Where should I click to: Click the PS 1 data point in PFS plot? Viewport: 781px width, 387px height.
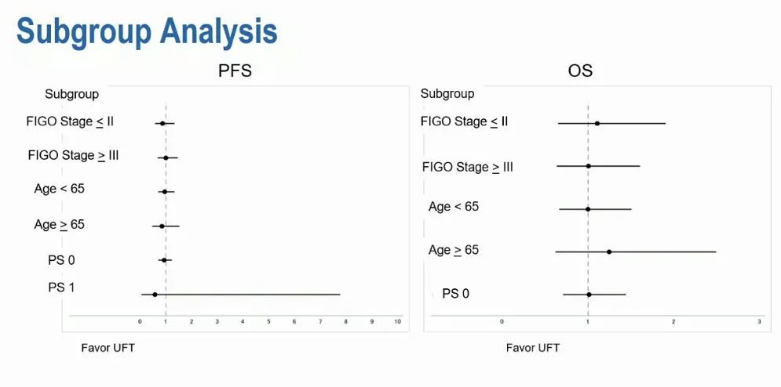click(155, 295)
